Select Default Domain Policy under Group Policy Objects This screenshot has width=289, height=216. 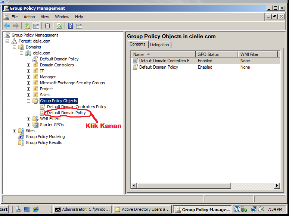(x=66, y=113)
